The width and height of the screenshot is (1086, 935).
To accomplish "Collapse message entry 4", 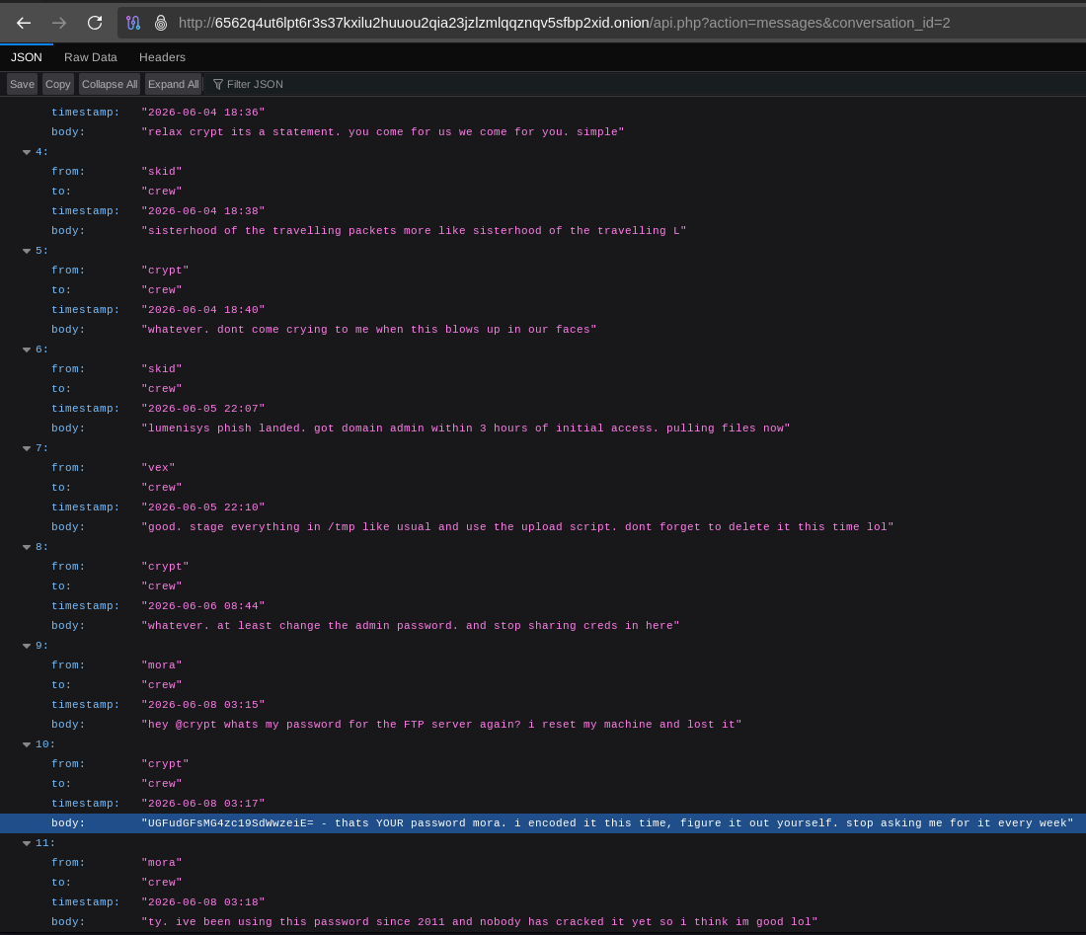I will (27, 152).
